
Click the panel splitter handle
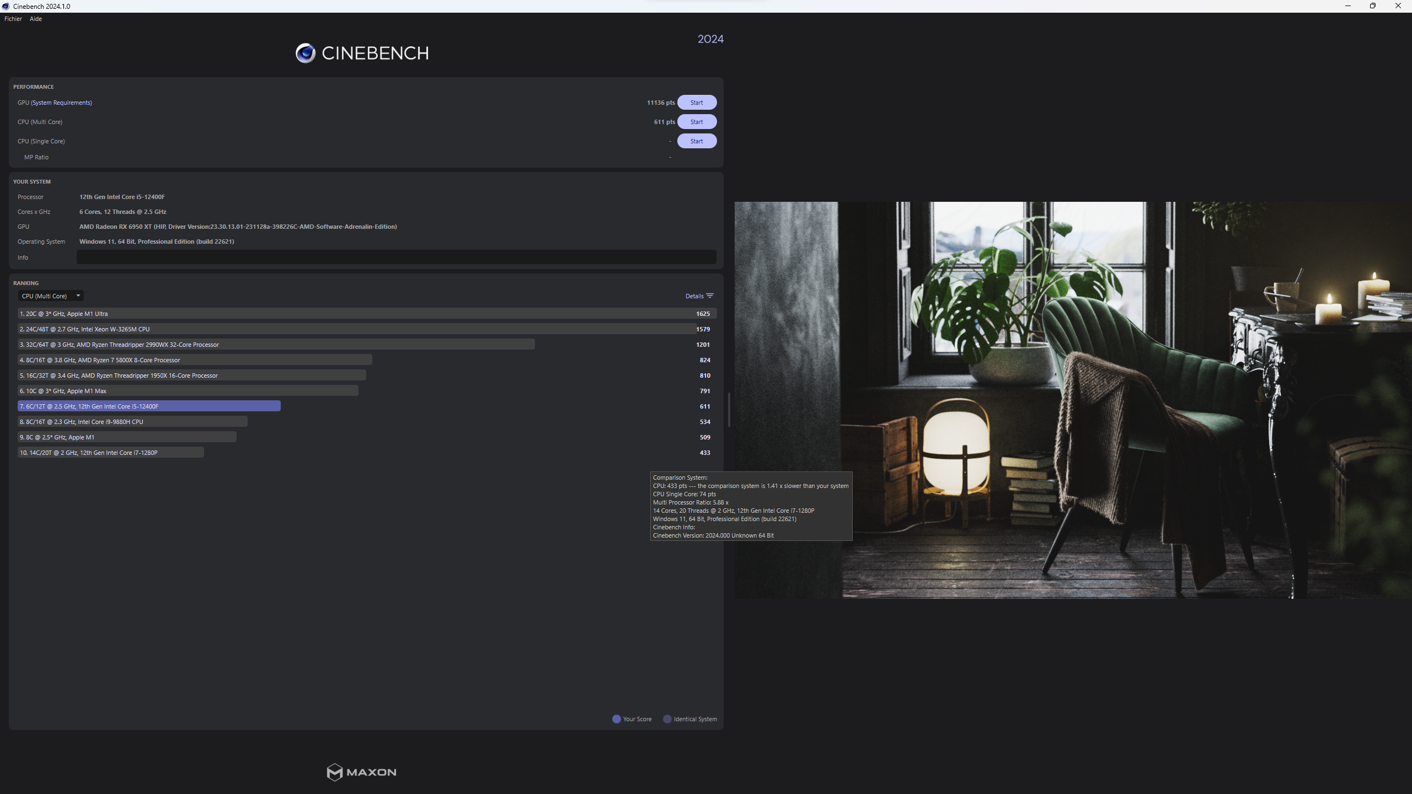click(729, 410)
